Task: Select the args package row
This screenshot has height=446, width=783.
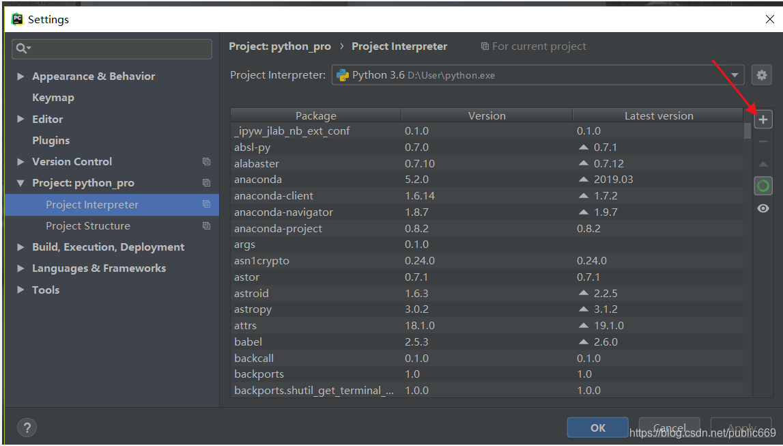Action: [x=487, y=245]
